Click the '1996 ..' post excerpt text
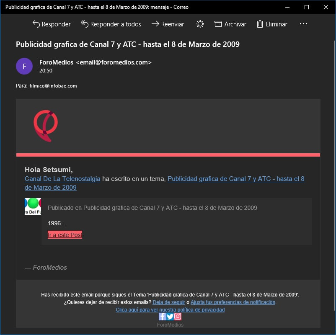The image size is (336, 335). pyautogui.click(x=57, y=224)
